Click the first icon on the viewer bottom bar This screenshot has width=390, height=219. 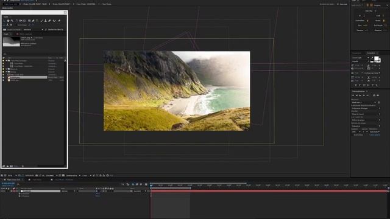2,176
